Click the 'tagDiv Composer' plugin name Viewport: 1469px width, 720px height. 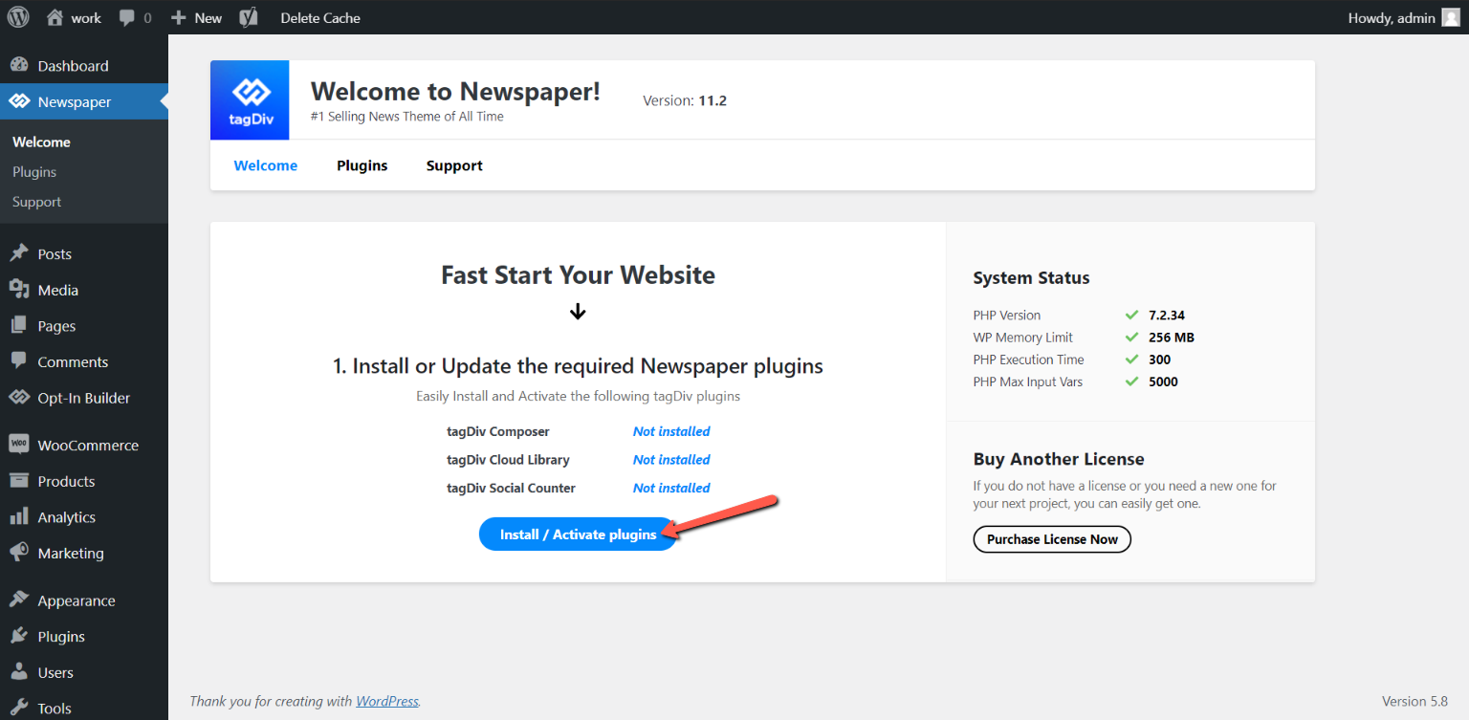[x=498, y=431]
